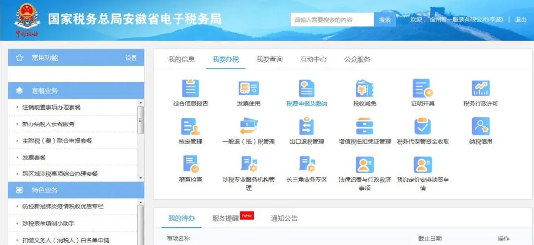
Task: Open the 涉税专业服务机构管理 icon
Action: tap(249, 164)
